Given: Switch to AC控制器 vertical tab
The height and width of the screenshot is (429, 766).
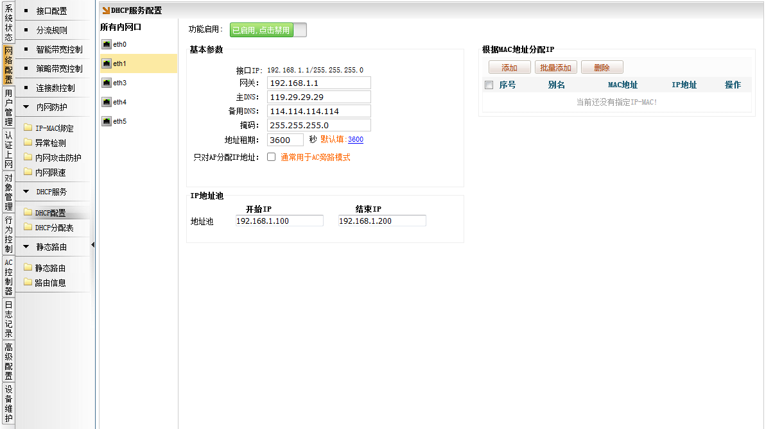Looking at the screenshot, I should pos(8,277).
